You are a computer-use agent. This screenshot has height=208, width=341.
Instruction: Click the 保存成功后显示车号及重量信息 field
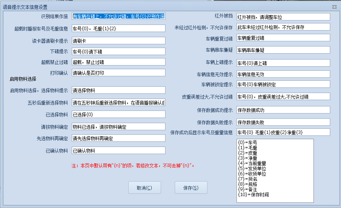(283, 132)
